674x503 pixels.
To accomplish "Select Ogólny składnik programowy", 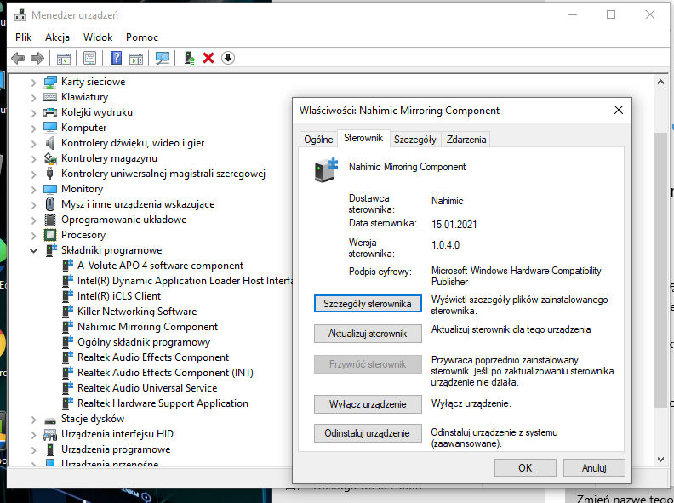I will 144,342.
